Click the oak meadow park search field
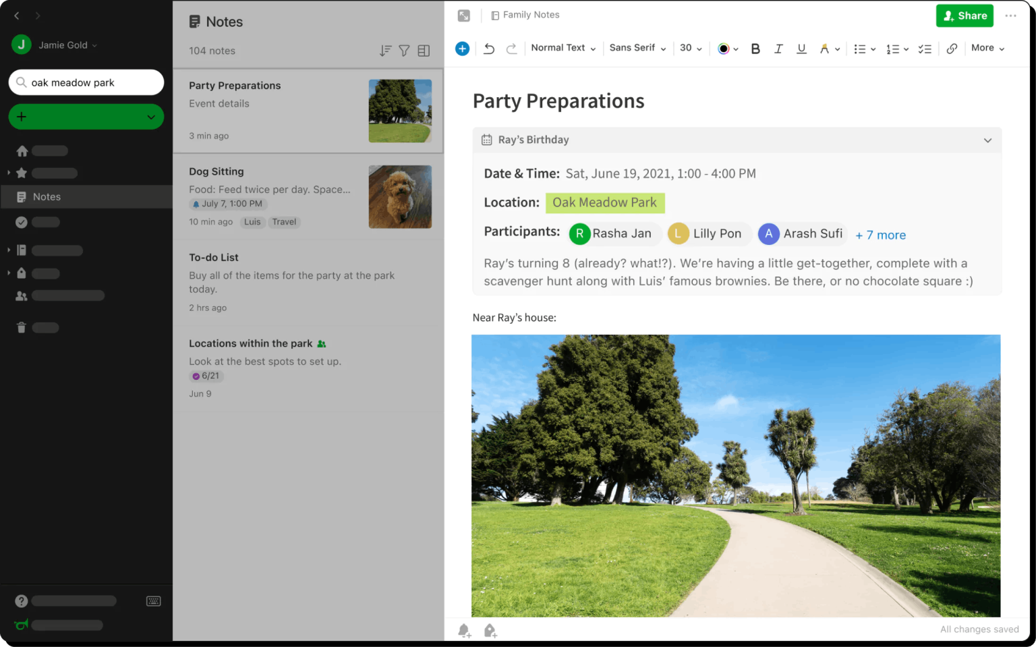Image resolution: width=1036 pixels, height=647 pixels. pyautogui.click(x=86, y=82)
